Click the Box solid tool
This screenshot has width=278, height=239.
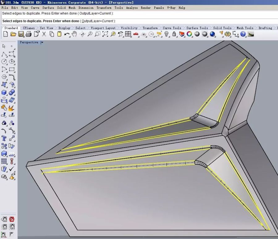[x=4, y=92]
